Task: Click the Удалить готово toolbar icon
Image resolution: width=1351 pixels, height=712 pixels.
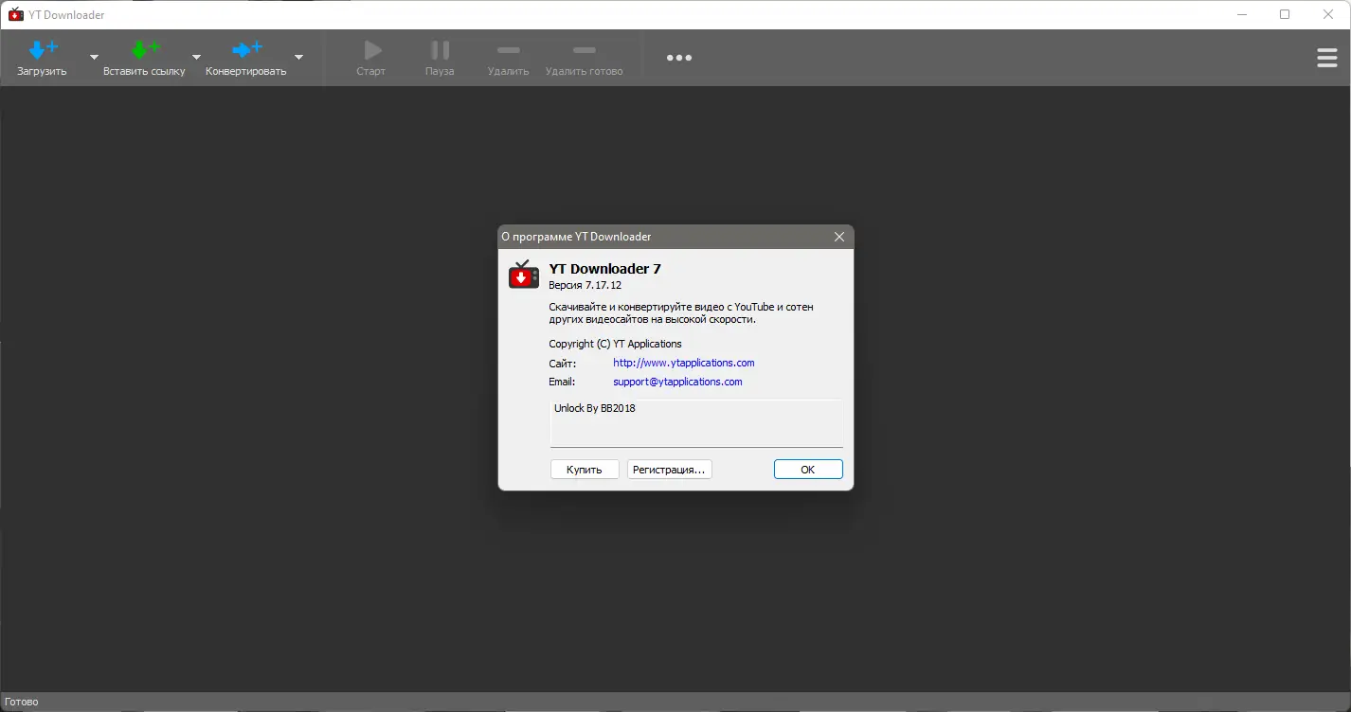Action: click(585, 50)
